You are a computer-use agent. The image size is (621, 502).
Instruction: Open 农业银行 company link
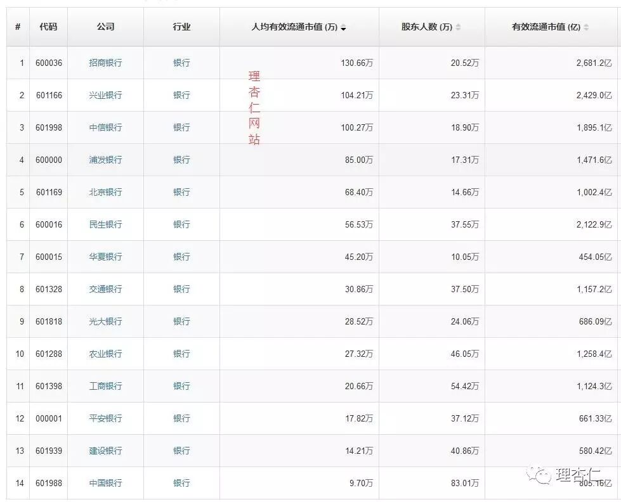[105, 354]
